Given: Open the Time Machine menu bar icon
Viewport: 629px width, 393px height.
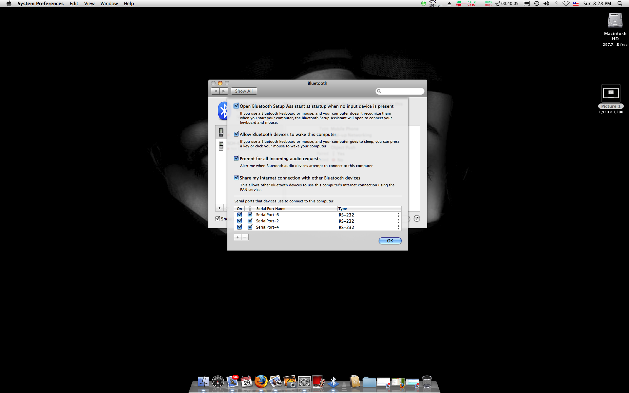Looking at the screenshot, I should pos(536,4).
